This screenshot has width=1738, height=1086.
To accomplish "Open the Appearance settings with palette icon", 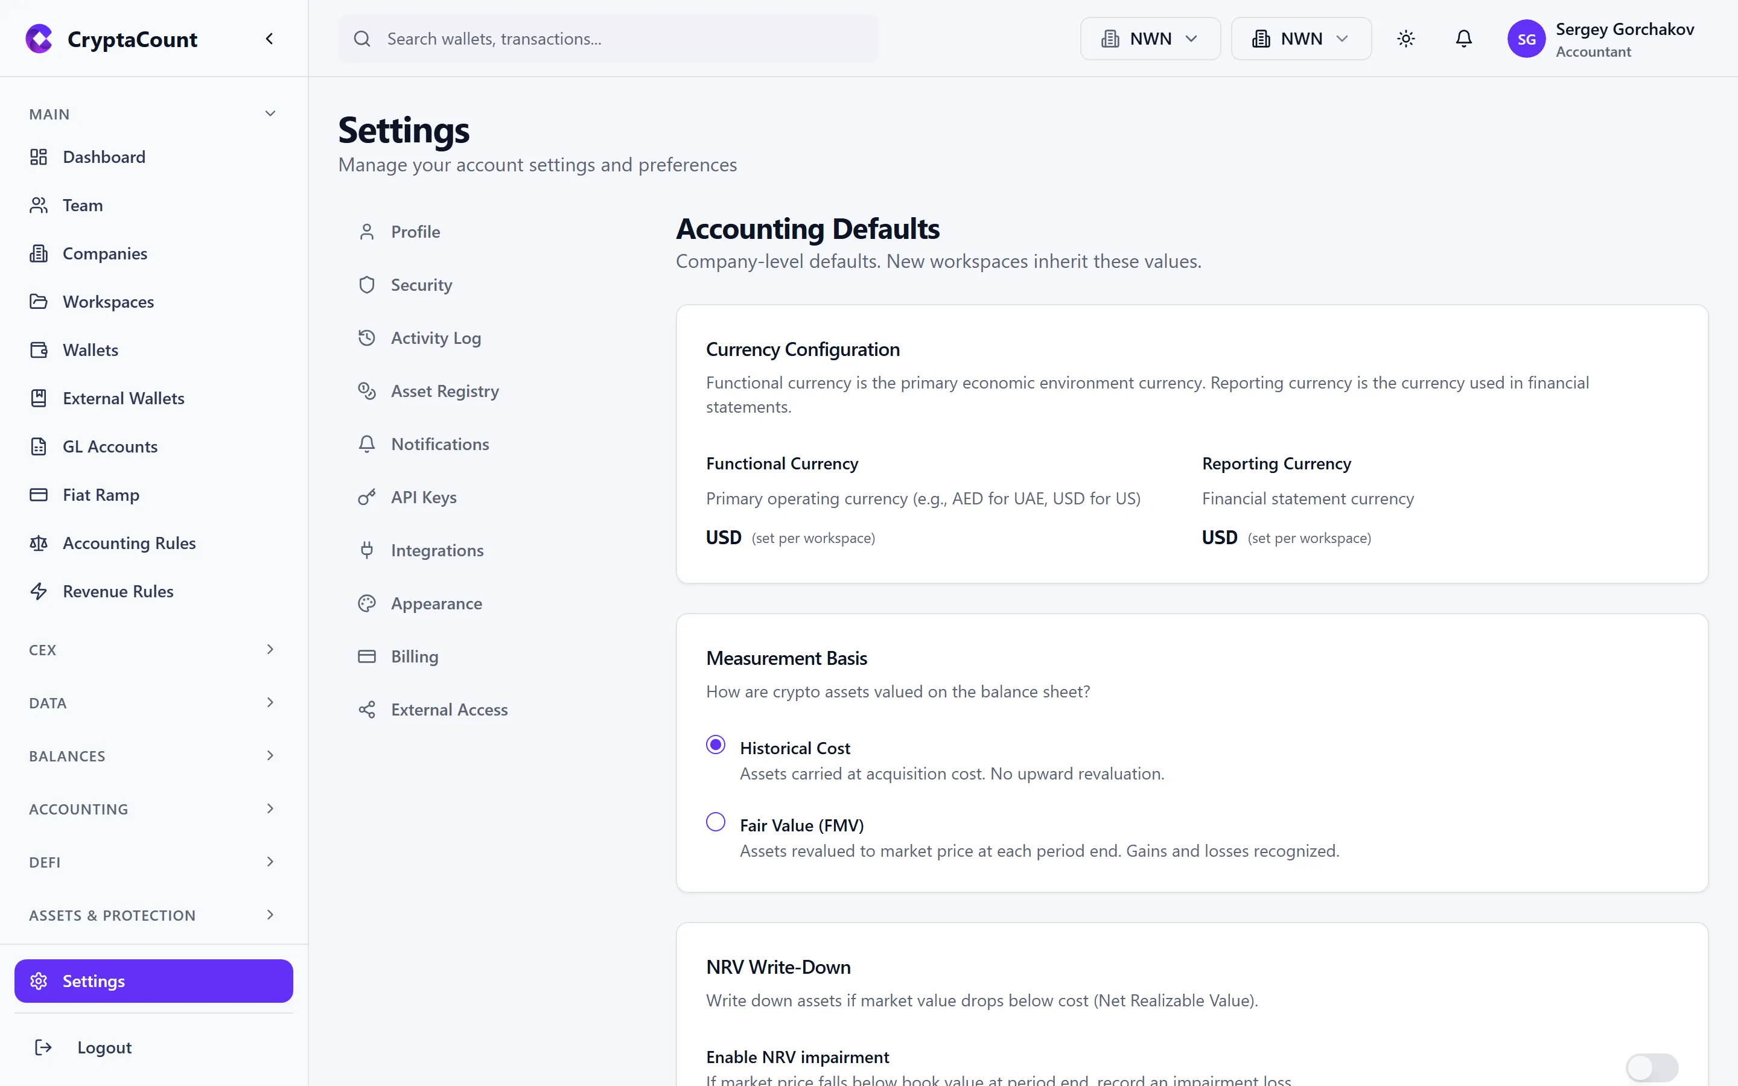I will [x=436, y=603].
